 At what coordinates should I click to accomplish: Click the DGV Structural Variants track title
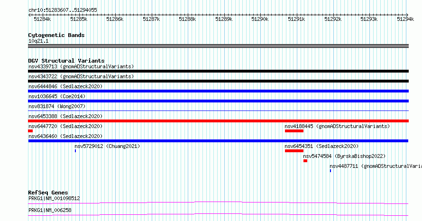[x=66, y=61]
